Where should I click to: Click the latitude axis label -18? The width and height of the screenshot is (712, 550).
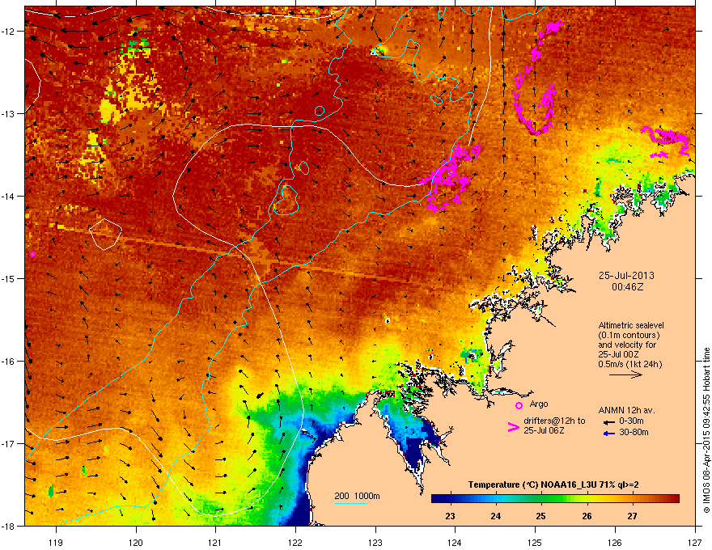click(x=7, y=526)
